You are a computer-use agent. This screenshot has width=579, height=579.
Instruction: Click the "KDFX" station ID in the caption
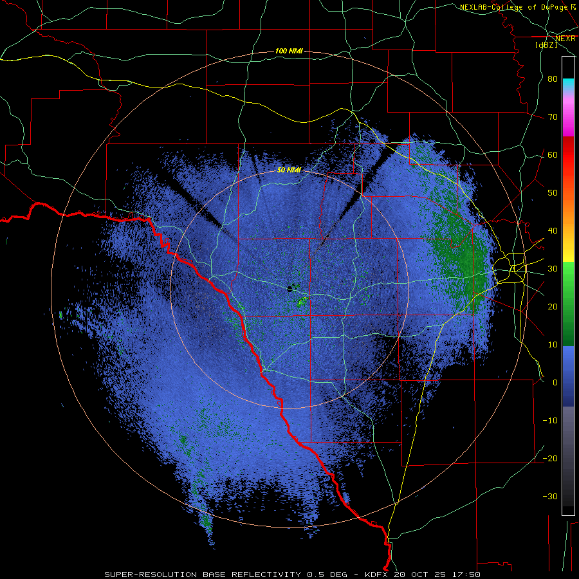point(378,574)
